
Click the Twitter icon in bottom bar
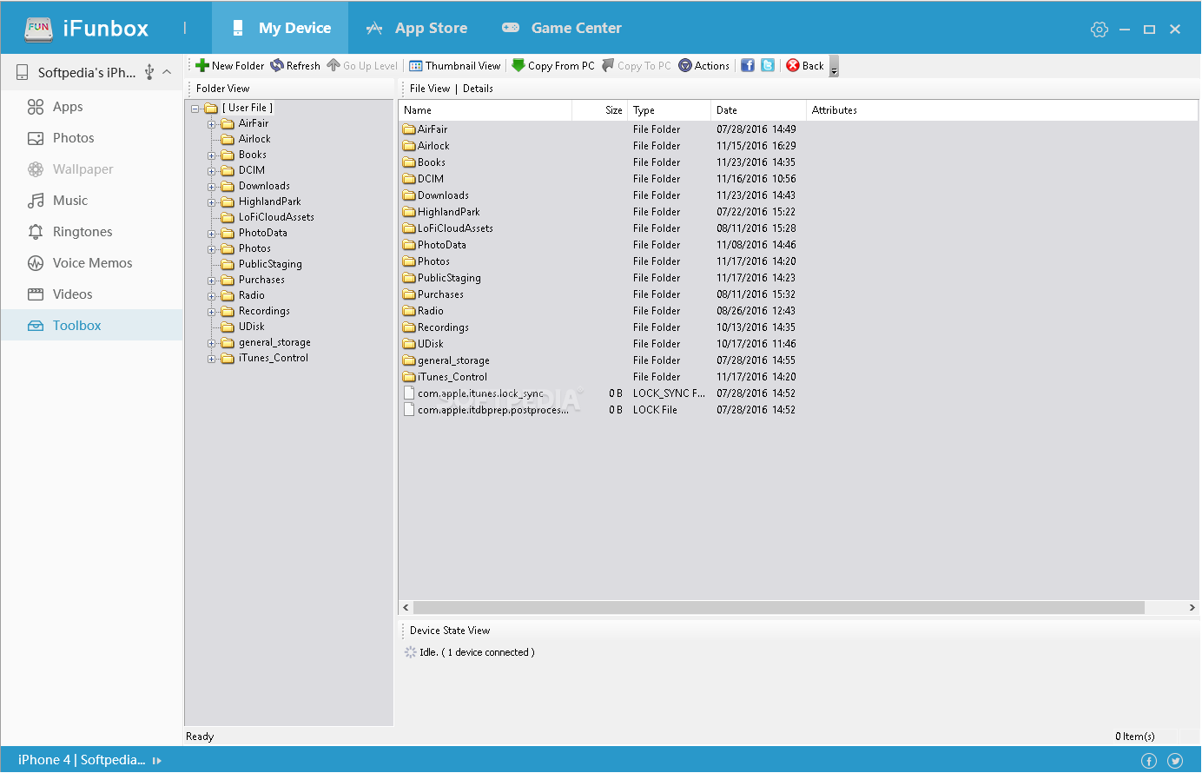(1175, 761)
